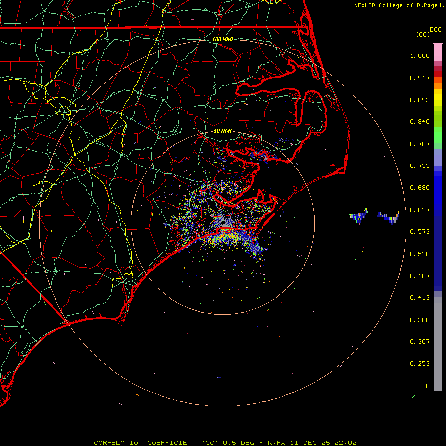Select the 0.467 scale value
446x446 pixels.
tap(420, 276)
